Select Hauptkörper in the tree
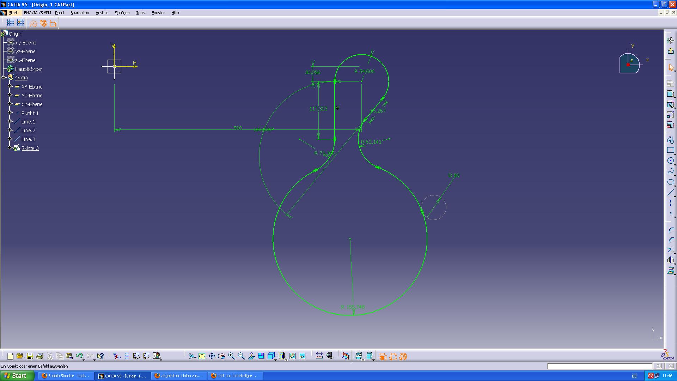This screenshot has width=677, height=381. [29, 69]
